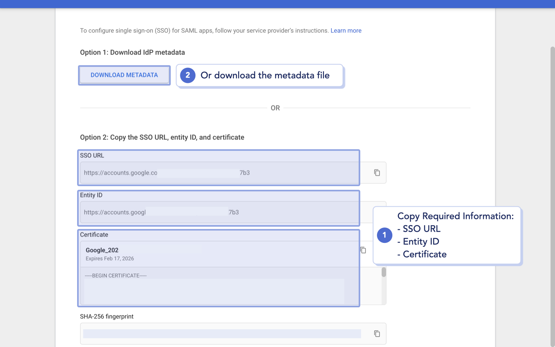Click the DOWNLOAD METADATA button
Screen dimensions: 555x347
coord(124,75)
